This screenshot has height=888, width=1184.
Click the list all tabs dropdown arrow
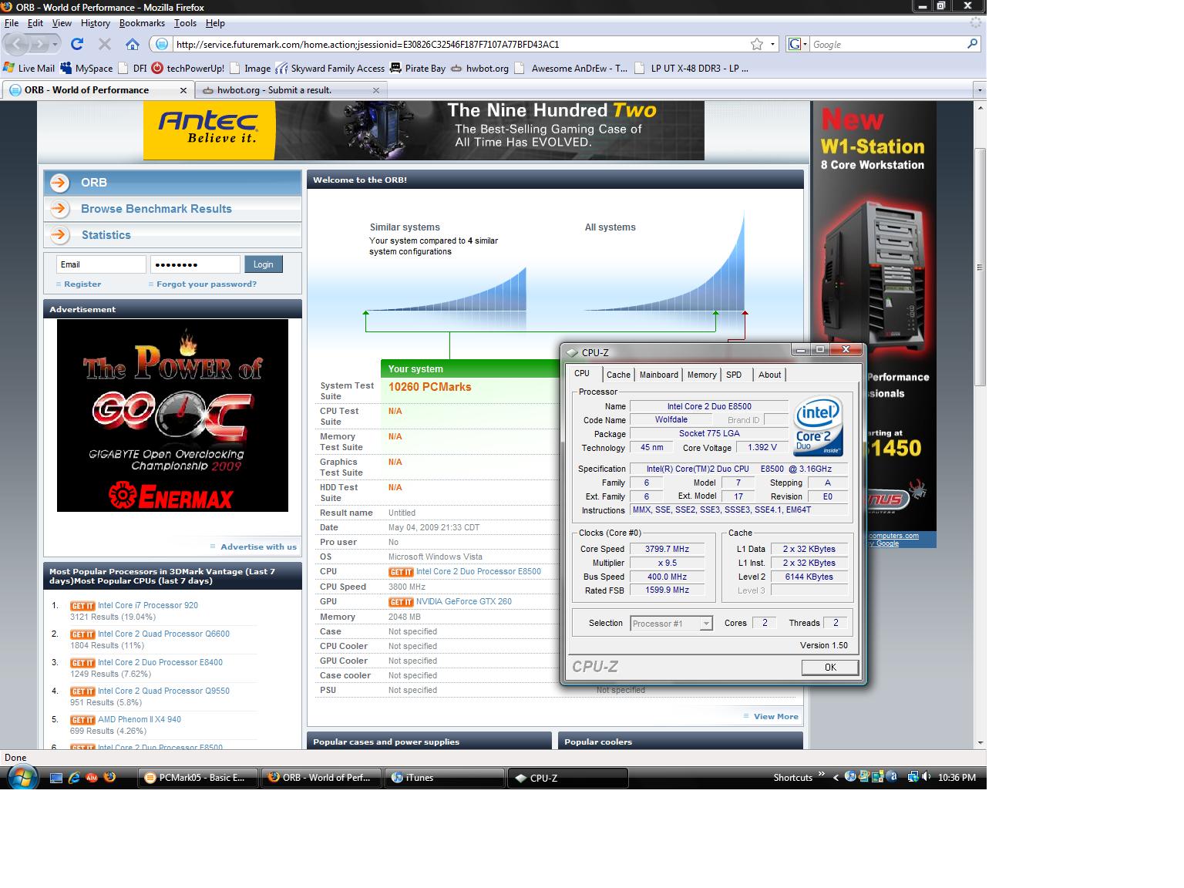980,90
